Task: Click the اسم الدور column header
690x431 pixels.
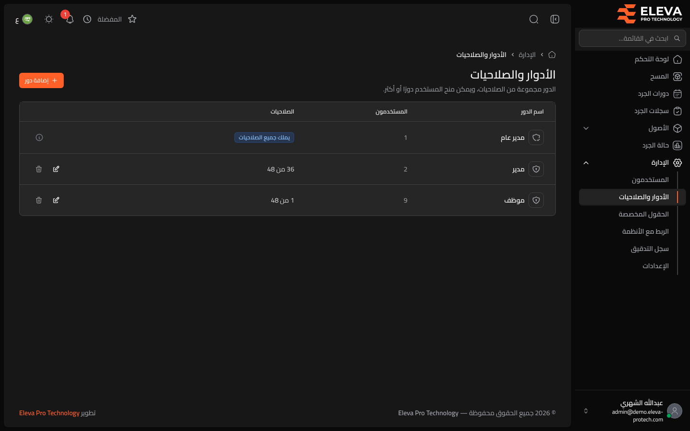Action: [x=532, y=112]
